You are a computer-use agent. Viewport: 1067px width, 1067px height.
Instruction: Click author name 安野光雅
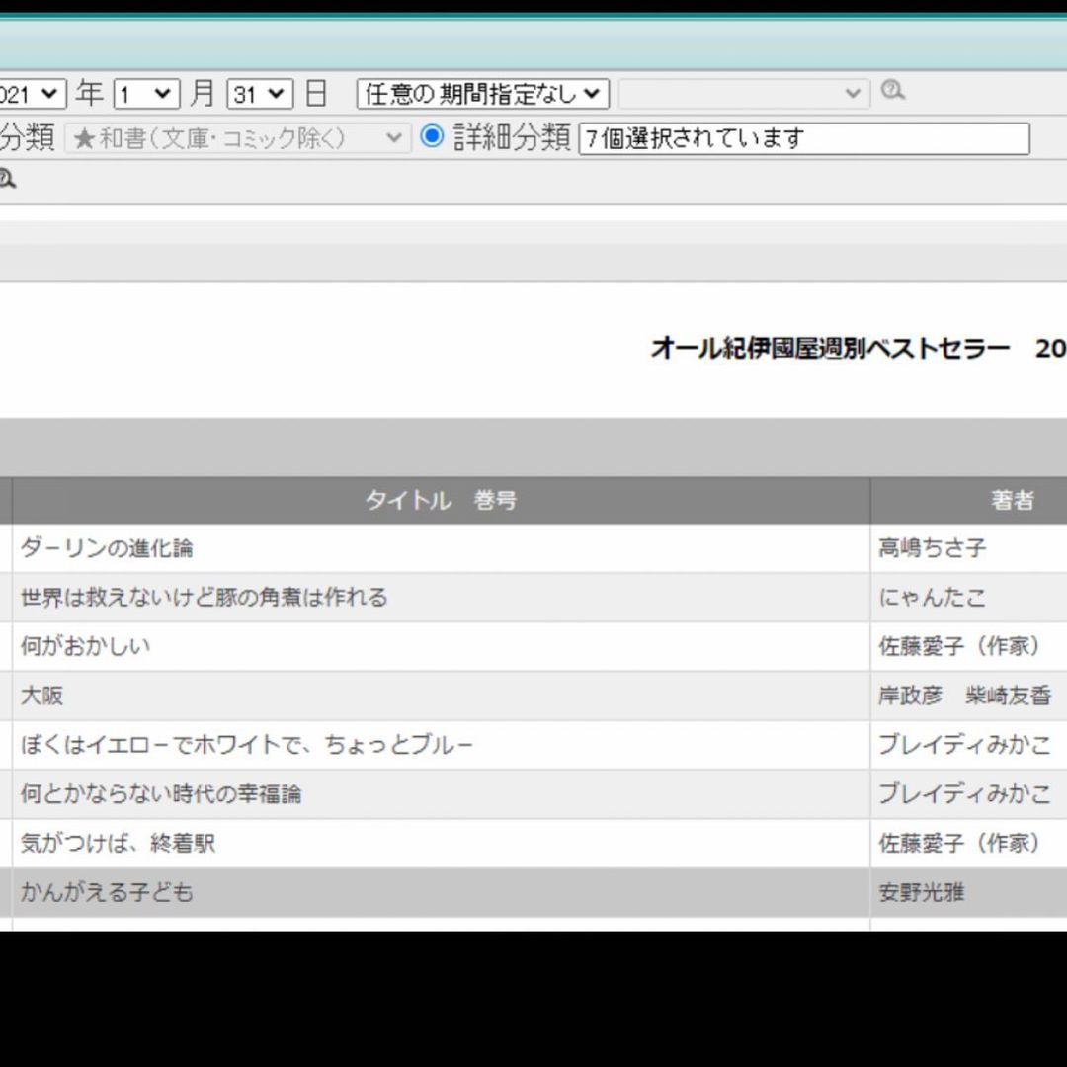tap(921, 893)
